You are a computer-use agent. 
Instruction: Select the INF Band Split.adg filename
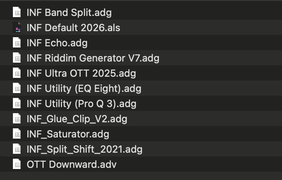click(69, 13)
